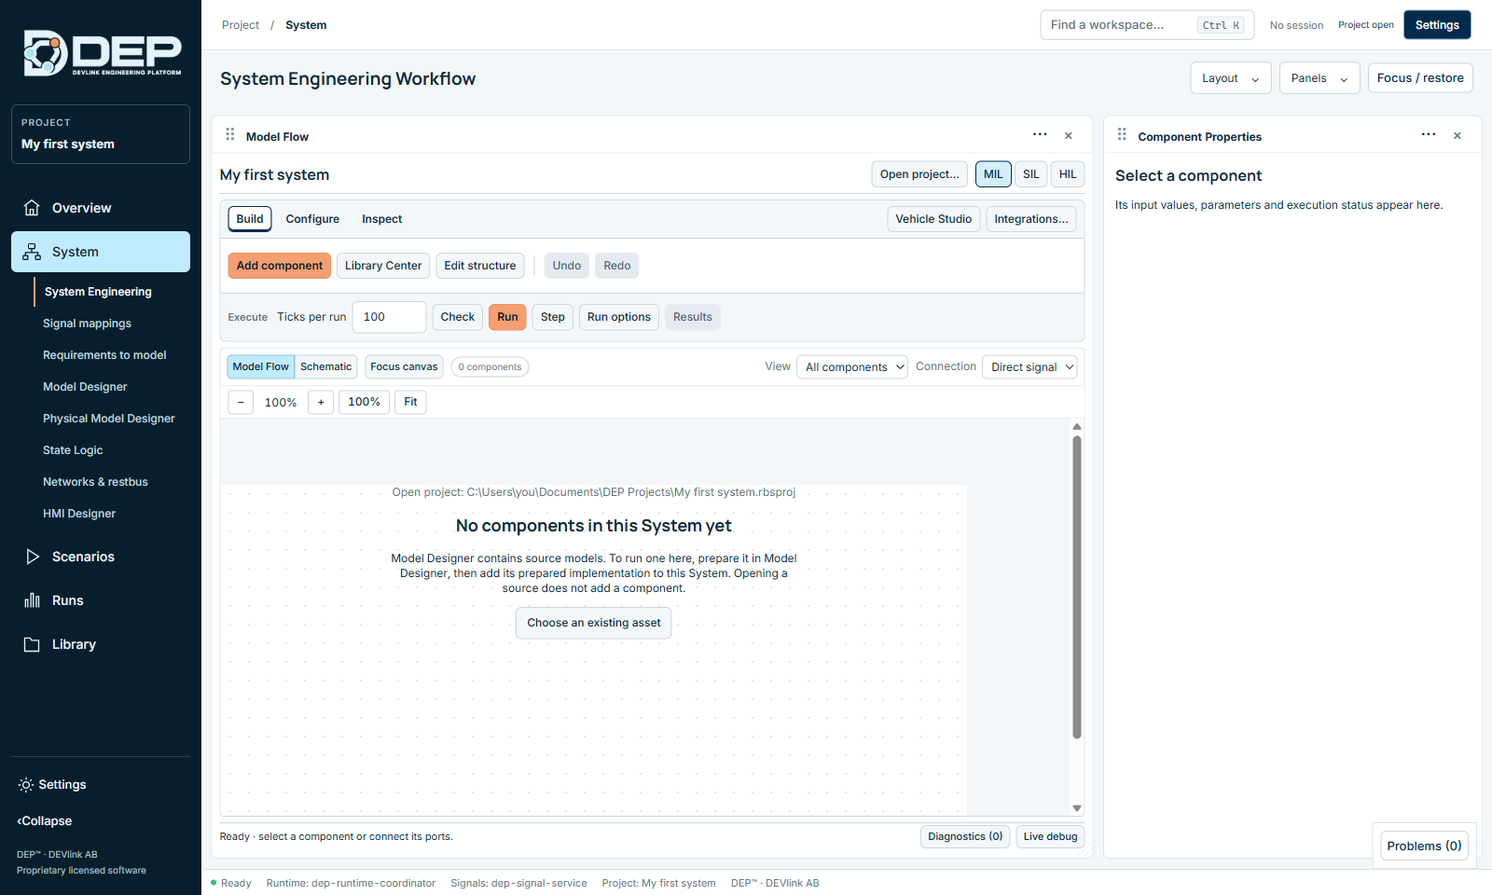Viewport: 1492px width, 895px height.
Task: Select SIL simulation mode
Action: [1030, 174]
